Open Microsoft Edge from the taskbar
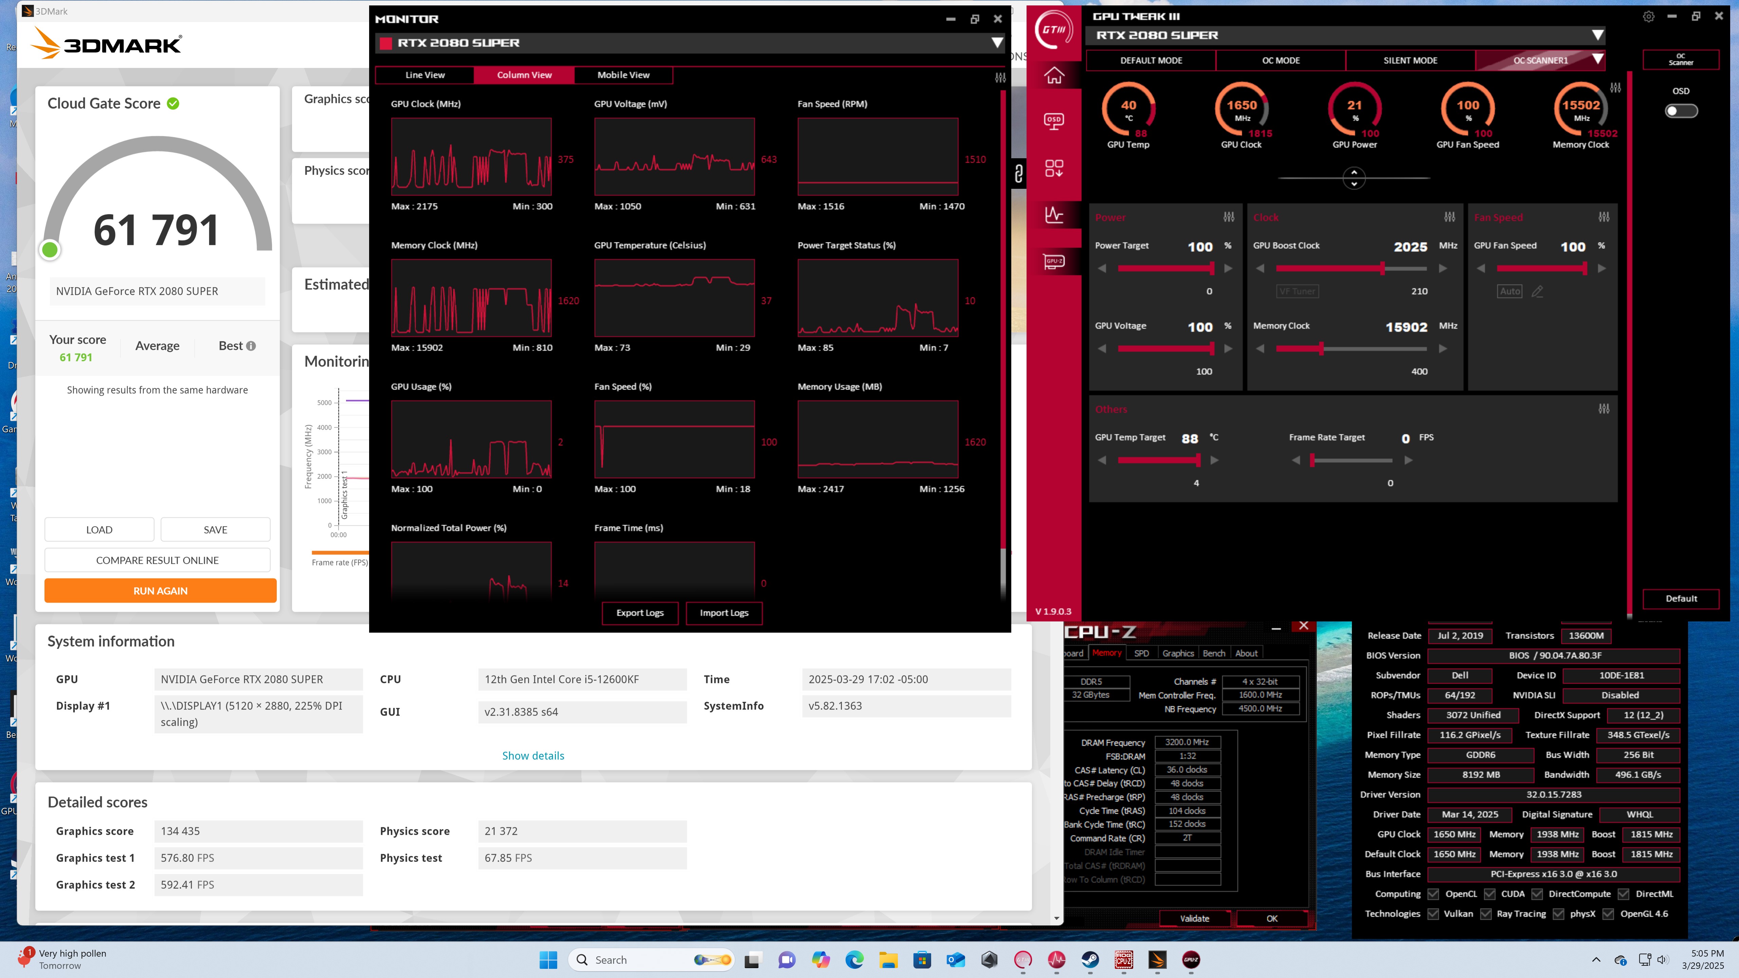This screenshot has height=978, width=1739. 854,960
